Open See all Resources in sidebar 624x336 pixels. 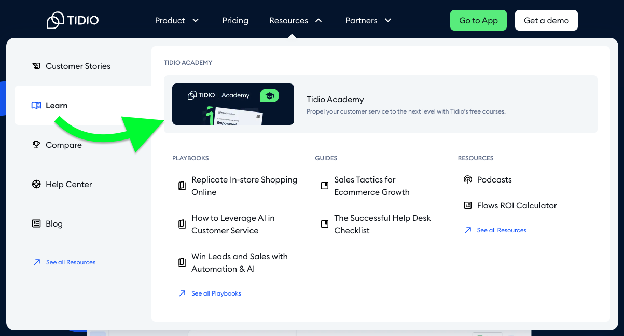coord(71,262)
